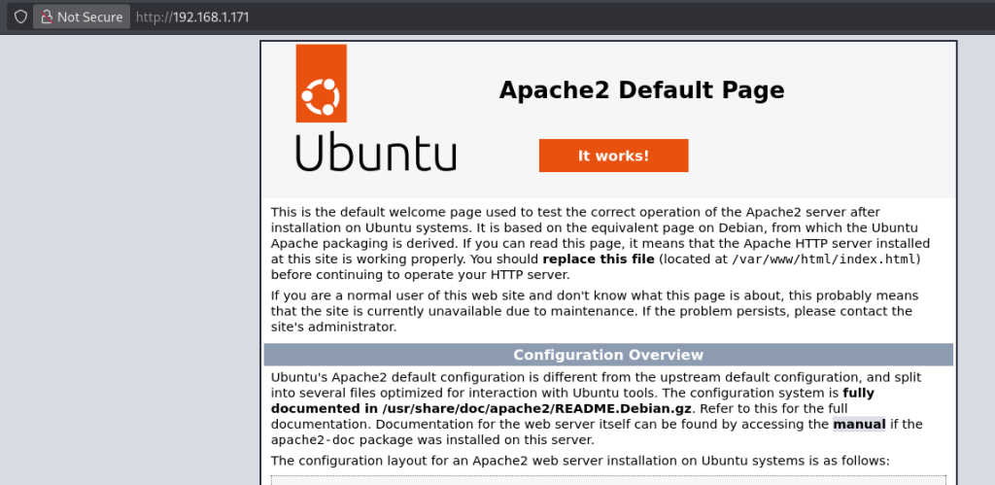
Task: Click the Configuration Overview section header
Action: (608, 355)
